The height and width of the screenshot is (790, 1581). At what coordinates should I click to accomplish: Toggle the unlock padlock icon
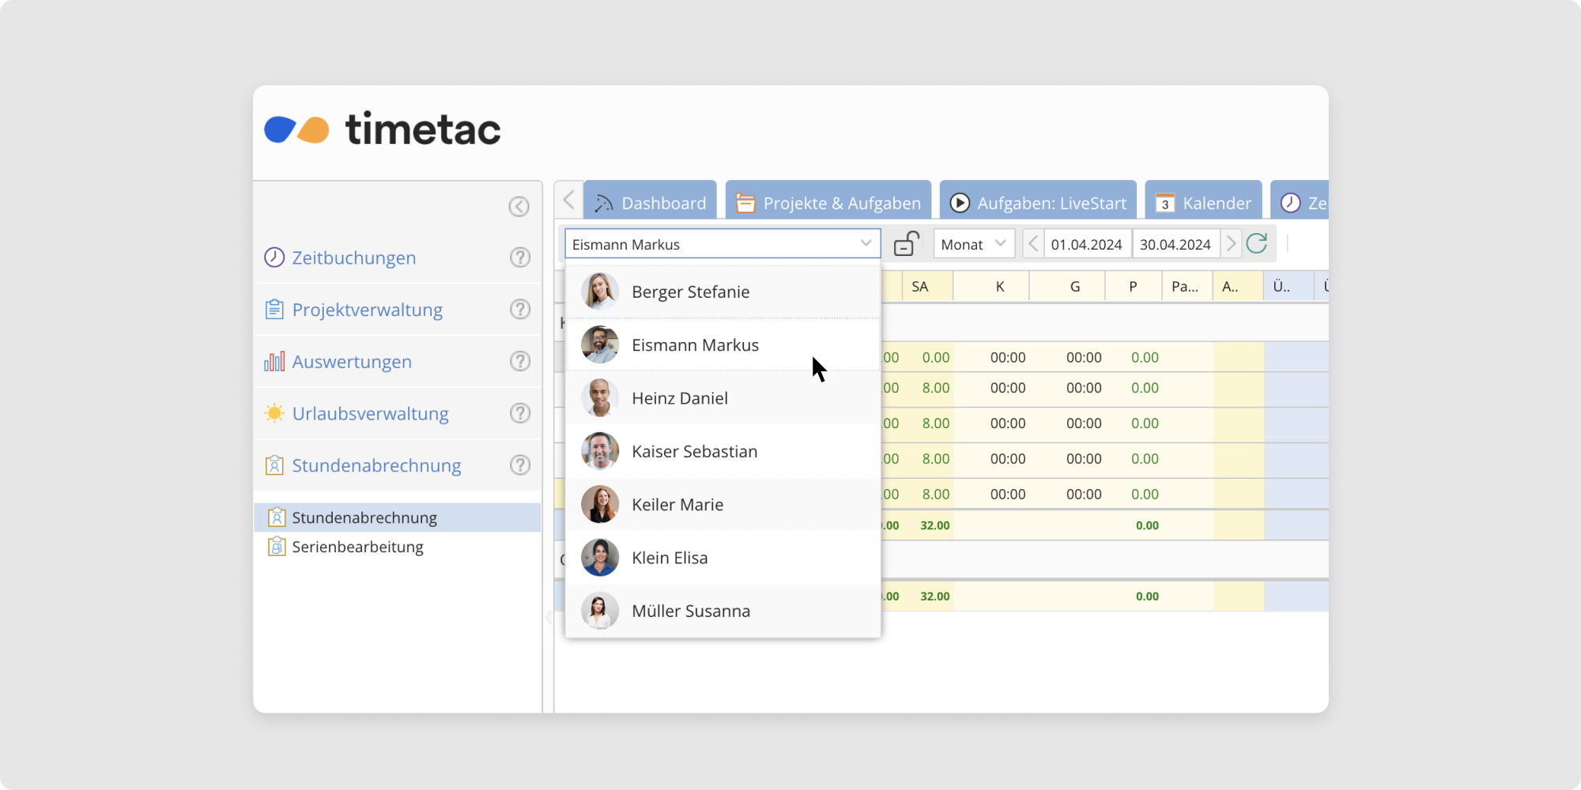click(906, 244)
